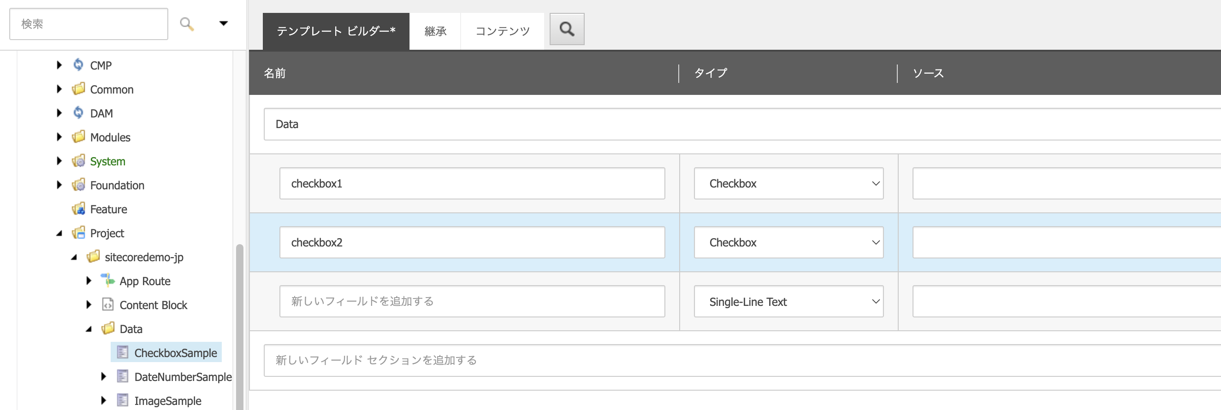1221x410 pixels.
Task: Expand the CMP tree node
Action: (59, 65)
